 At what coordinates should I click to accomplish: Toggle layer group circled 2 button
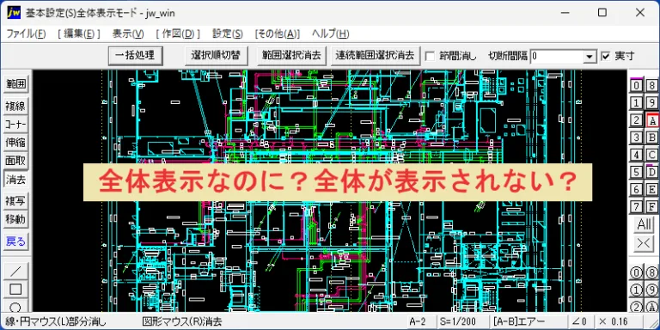click(637, 306)
